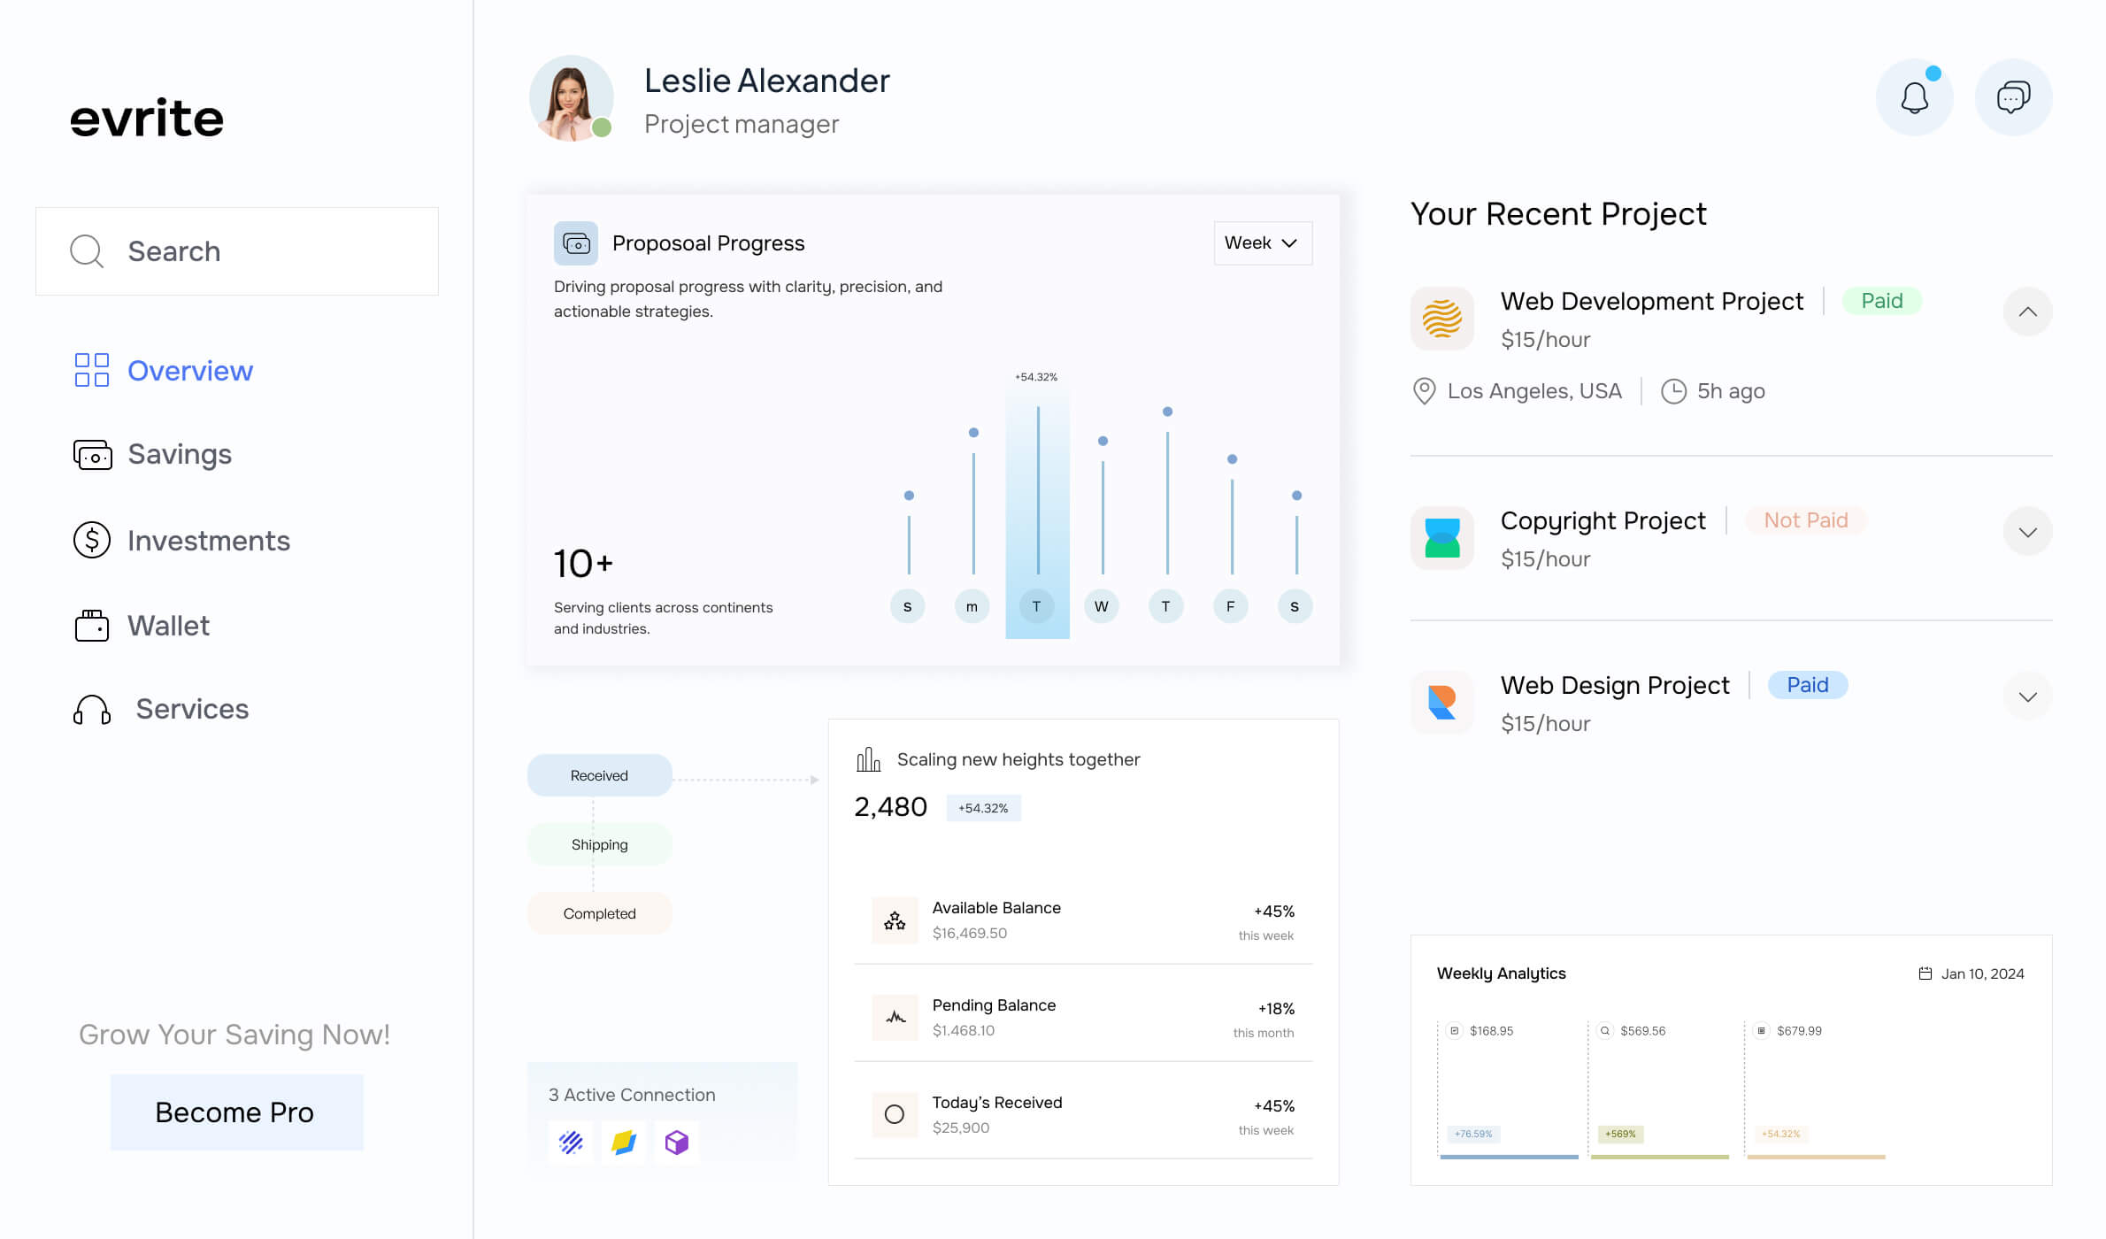Open the notifications bell icon
The height and width of the screenshot is (1239, 2106).
pos(1914,97)
